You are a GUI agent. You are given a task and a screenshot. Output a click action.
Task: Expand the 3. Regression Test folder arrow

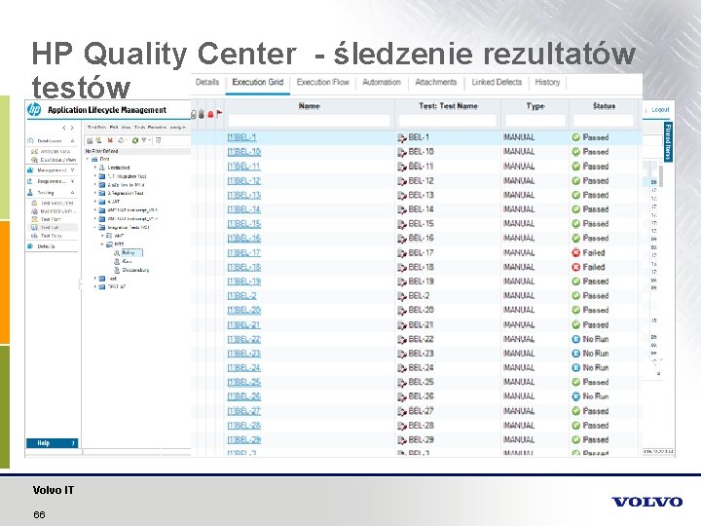pos(95,193)
